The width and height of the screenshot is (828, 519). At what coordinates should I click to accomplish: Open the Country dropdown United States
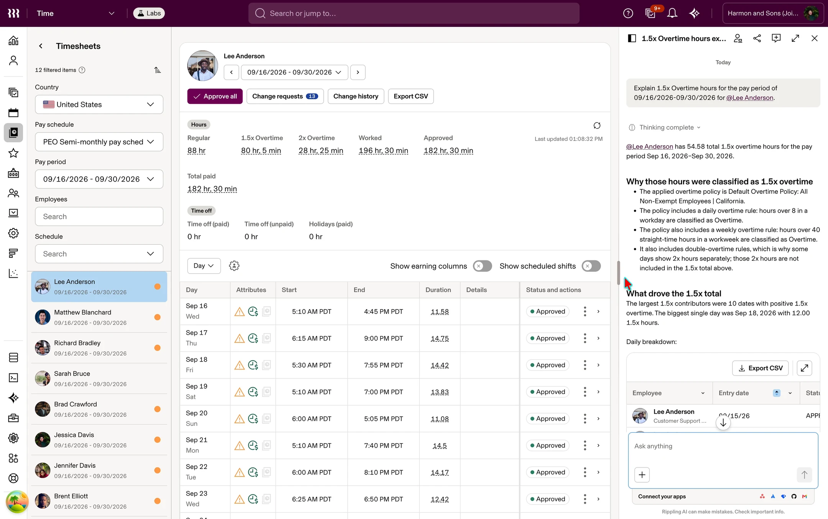(99, 105)
